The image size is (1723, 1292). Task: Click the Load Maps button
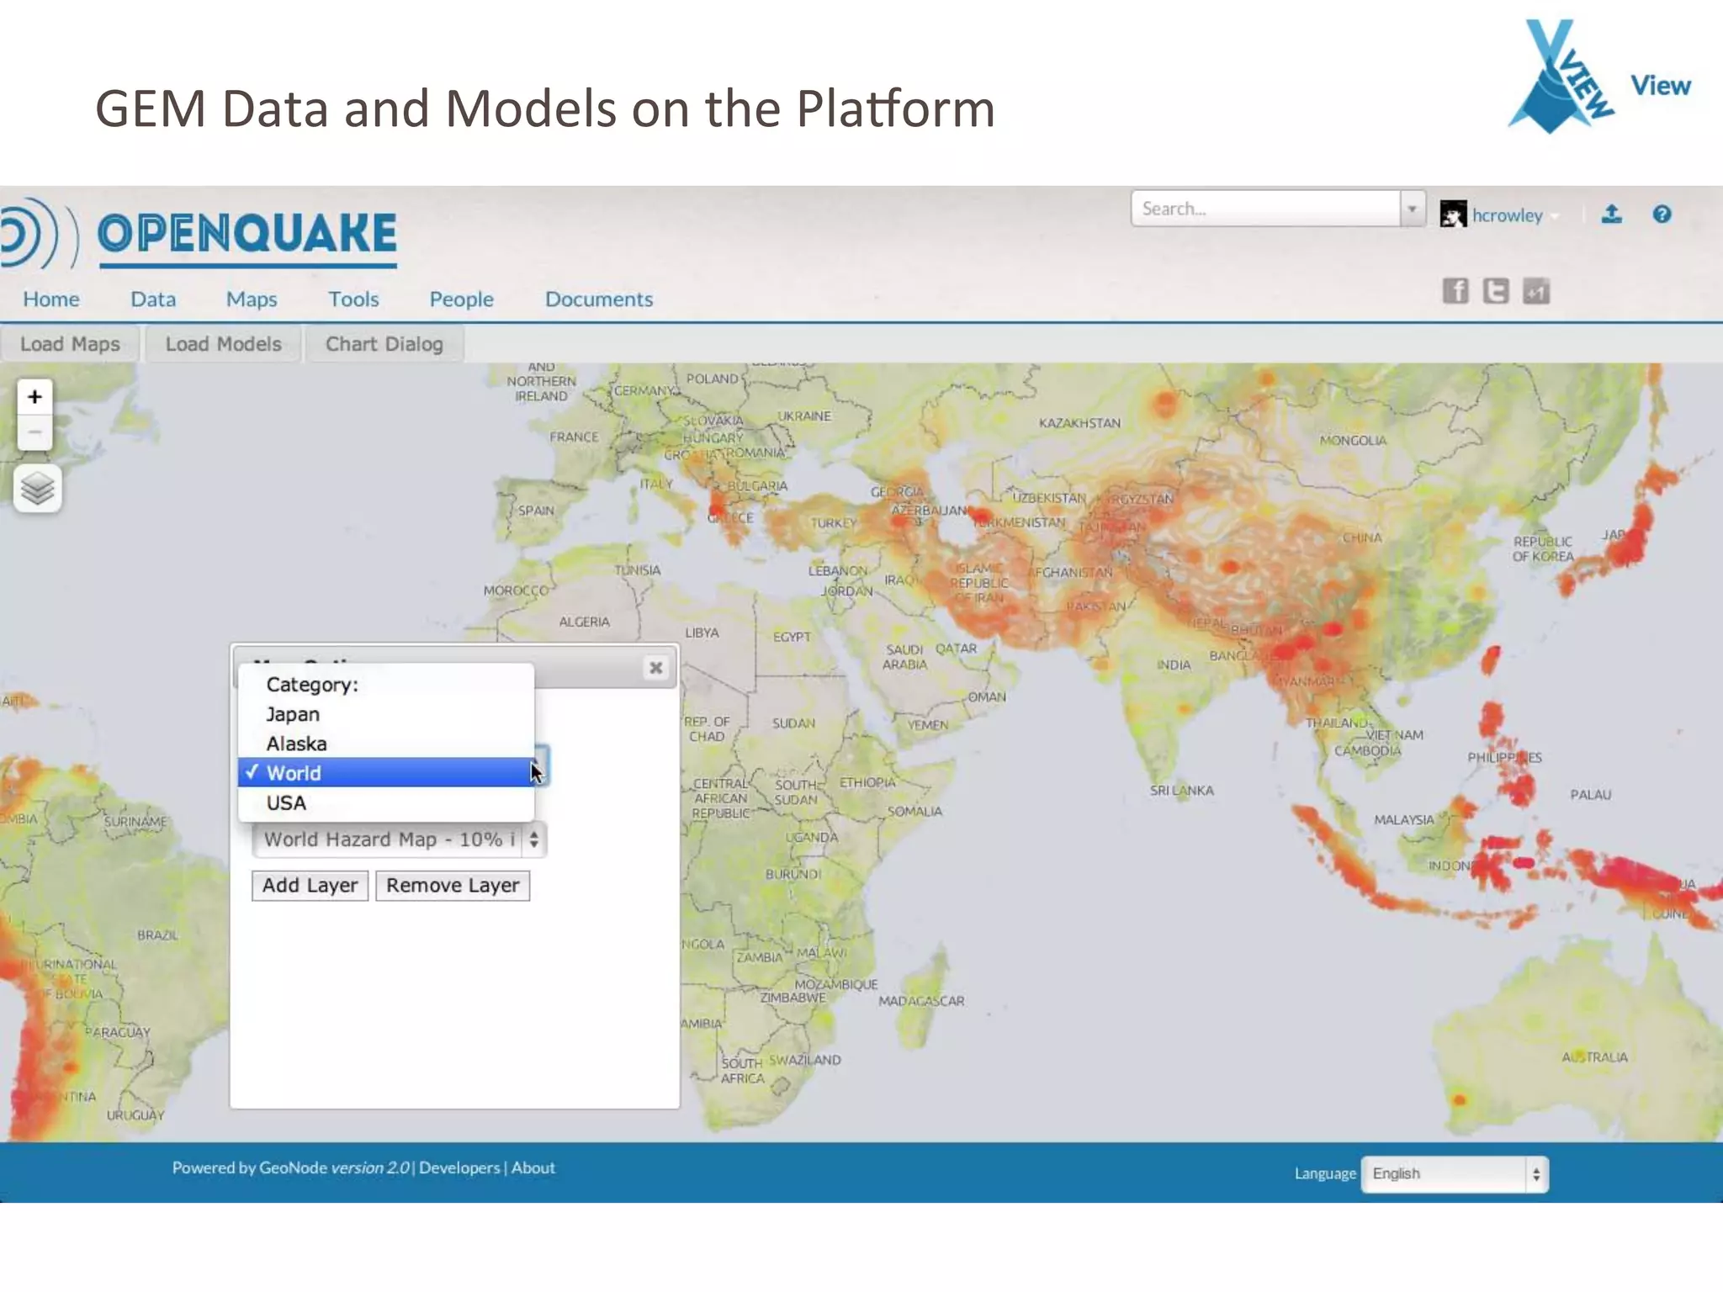click(70, 344)
